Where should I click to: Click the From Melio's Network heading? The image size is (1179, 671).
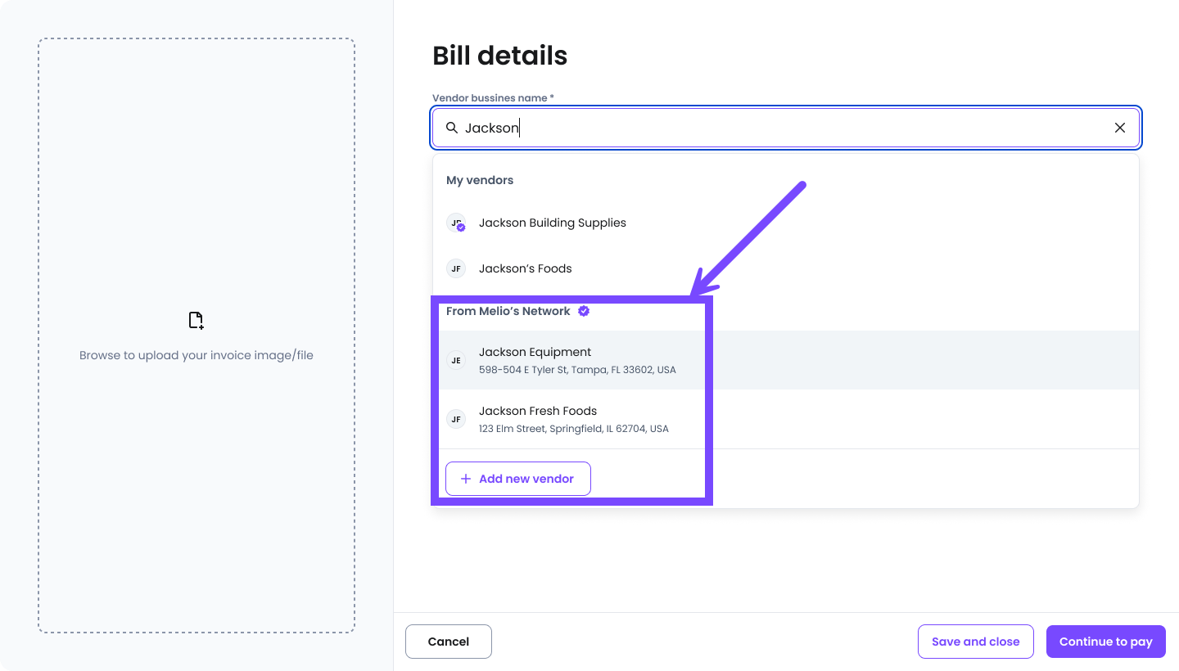tap(508, 311)
